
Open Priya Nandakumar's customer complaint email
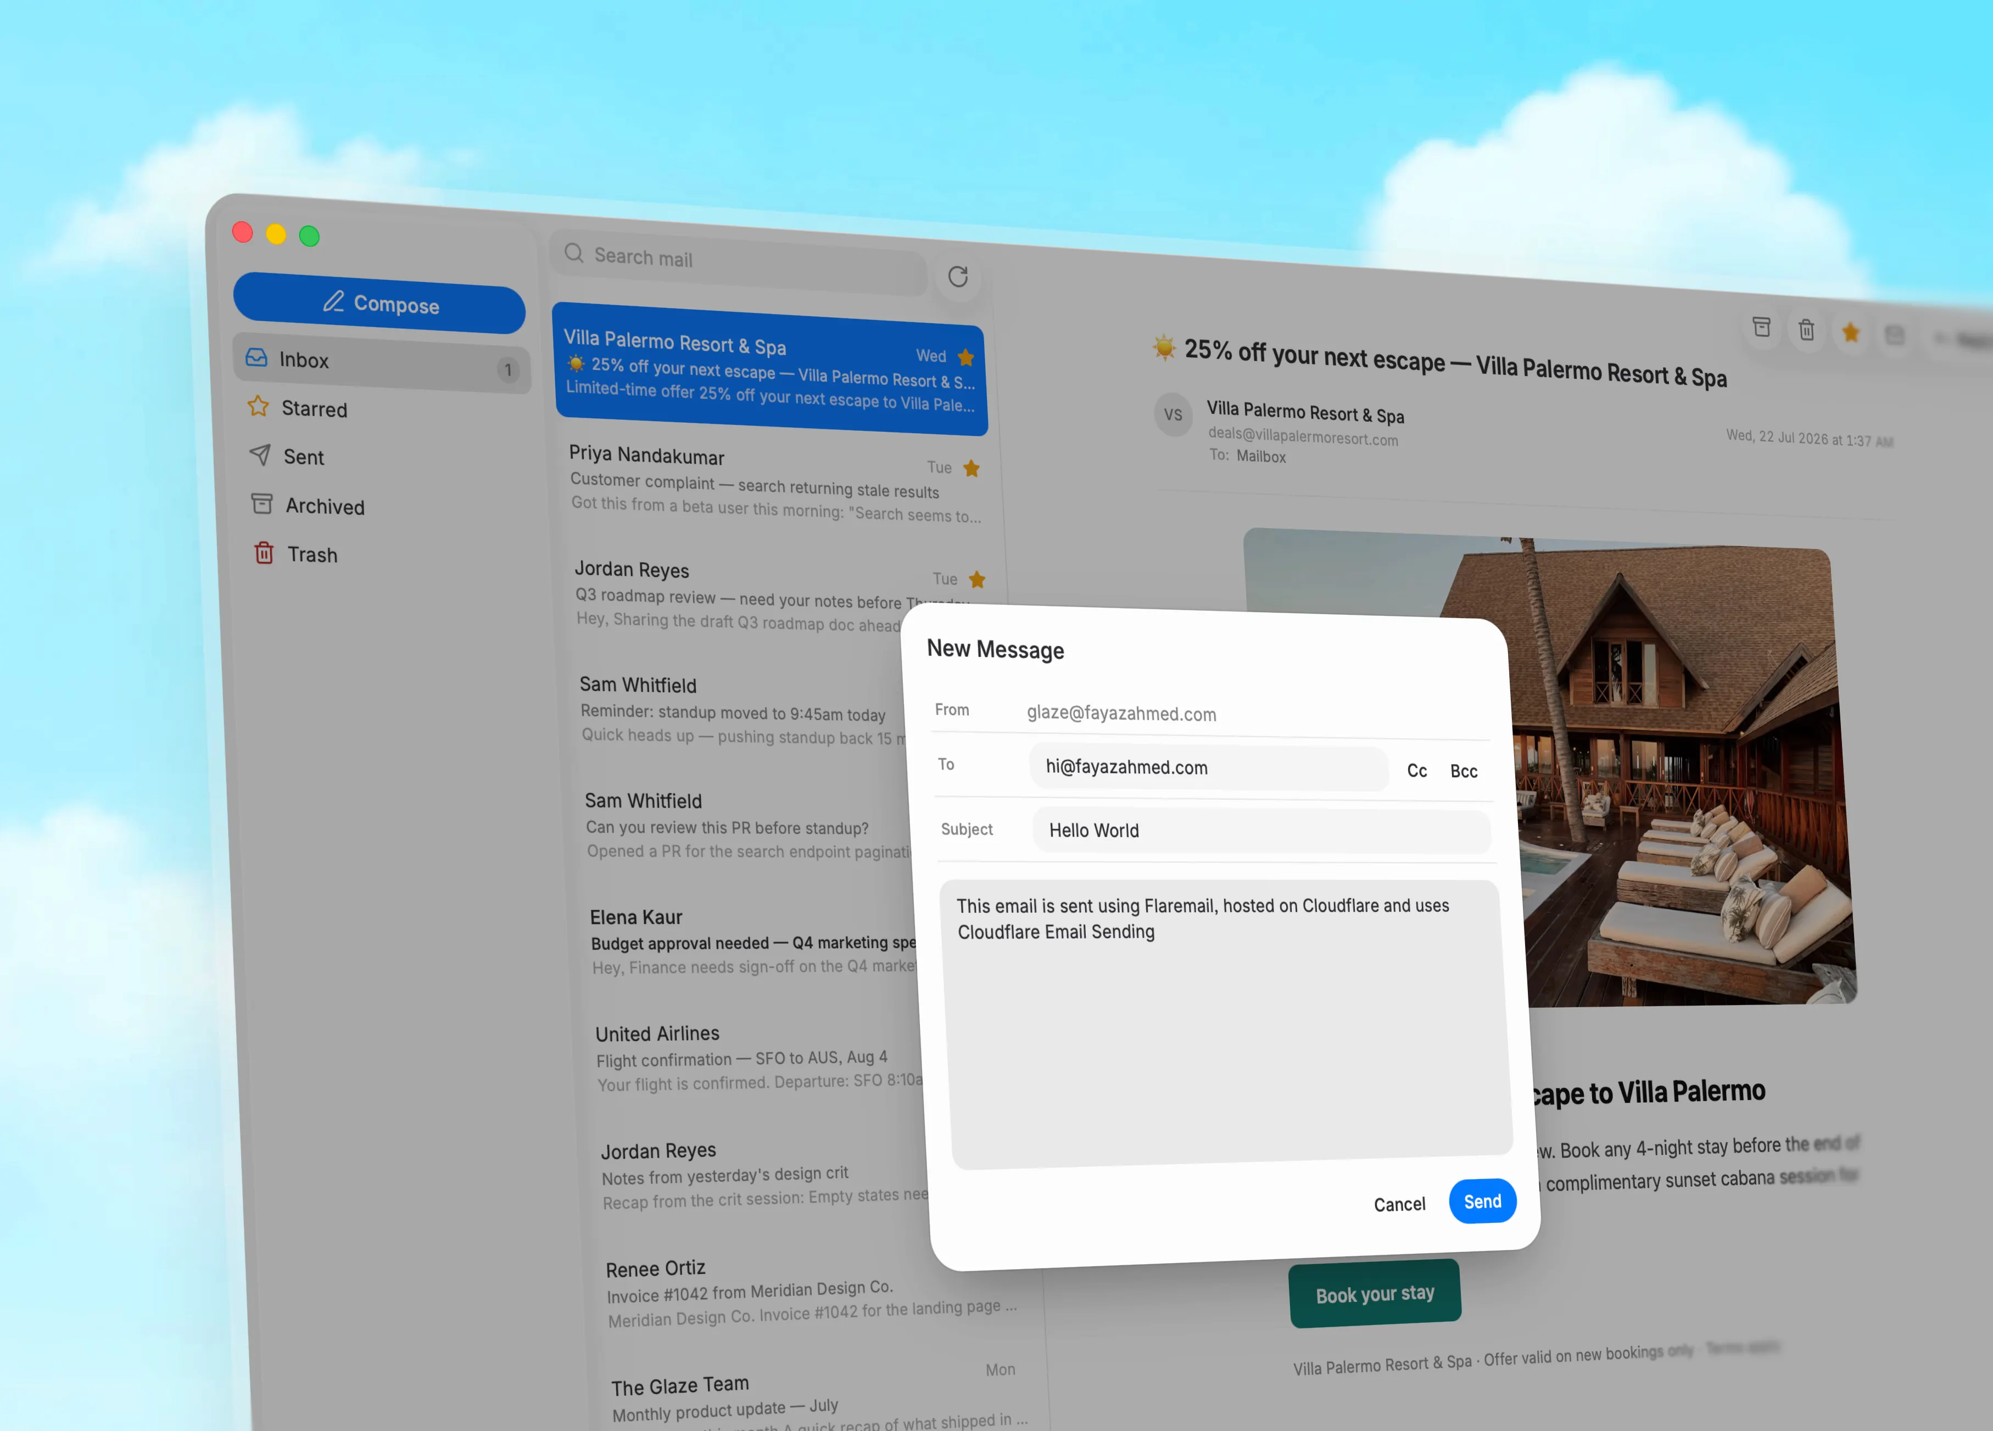[776, 483]
